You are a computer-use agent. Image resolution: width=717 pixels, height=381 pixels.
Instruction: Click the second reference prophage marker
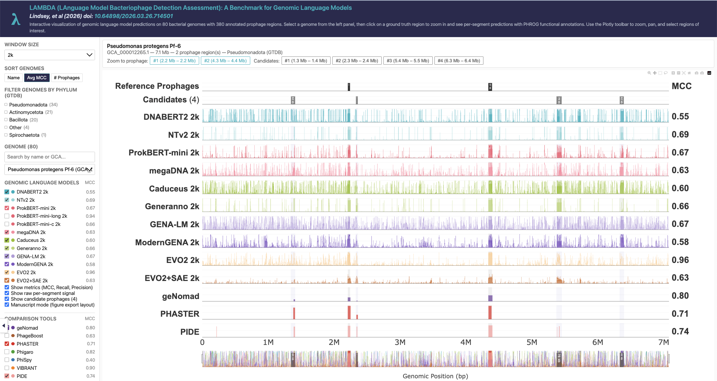point(490,87)
